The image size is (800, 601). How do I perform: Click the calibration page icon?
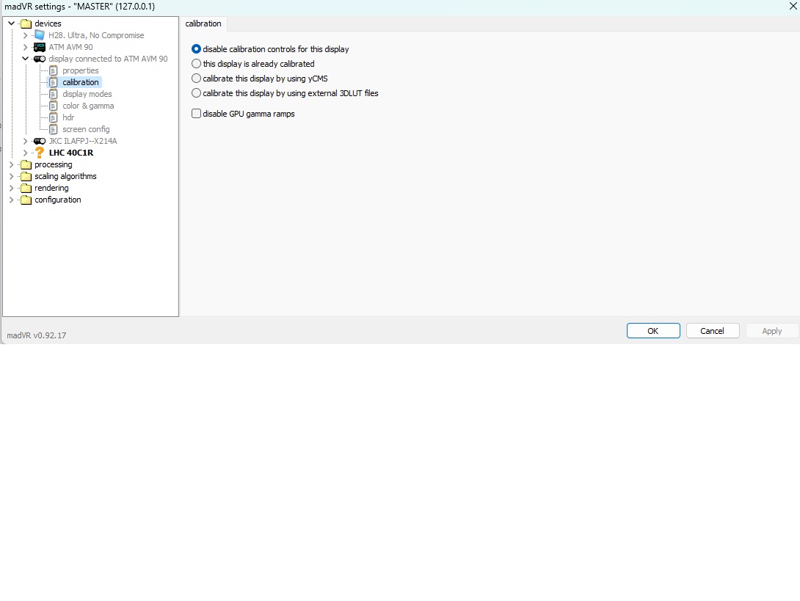coord(54,82)
